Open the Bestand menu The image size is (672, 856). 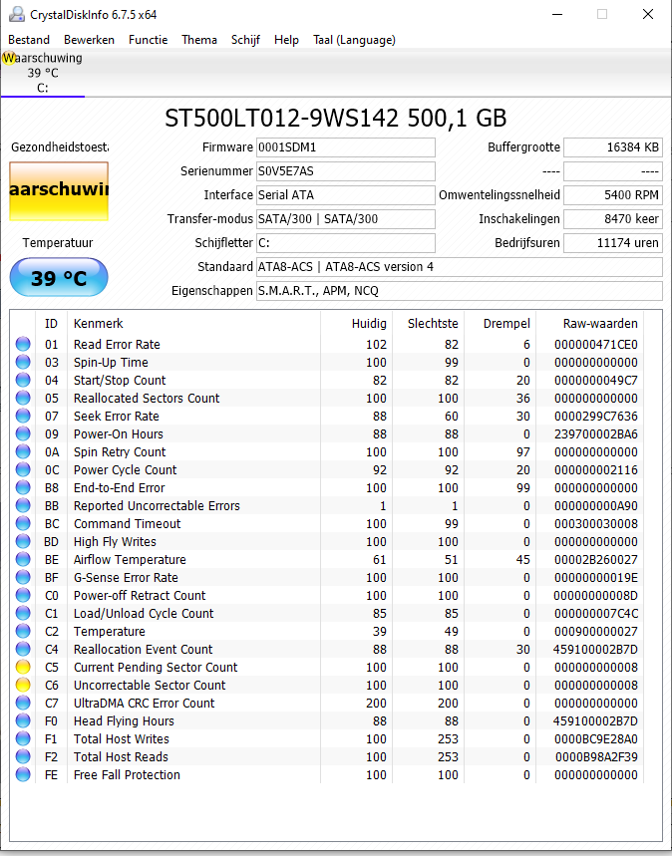(x=29, y=40)
